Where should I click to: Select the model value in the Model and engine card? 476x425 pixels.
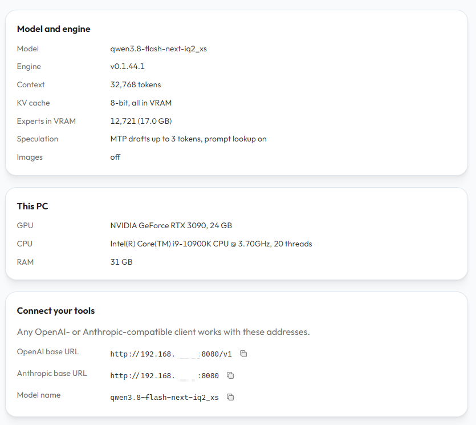point(158,48)
